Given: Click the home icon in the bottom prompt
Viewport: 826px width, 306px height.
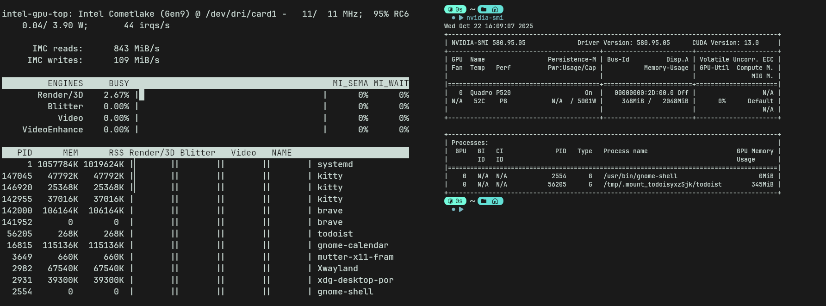Looking at the screenshot, I should click(495, 201).
